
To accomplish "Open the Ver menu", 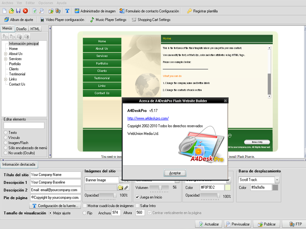I will (19, 3).
